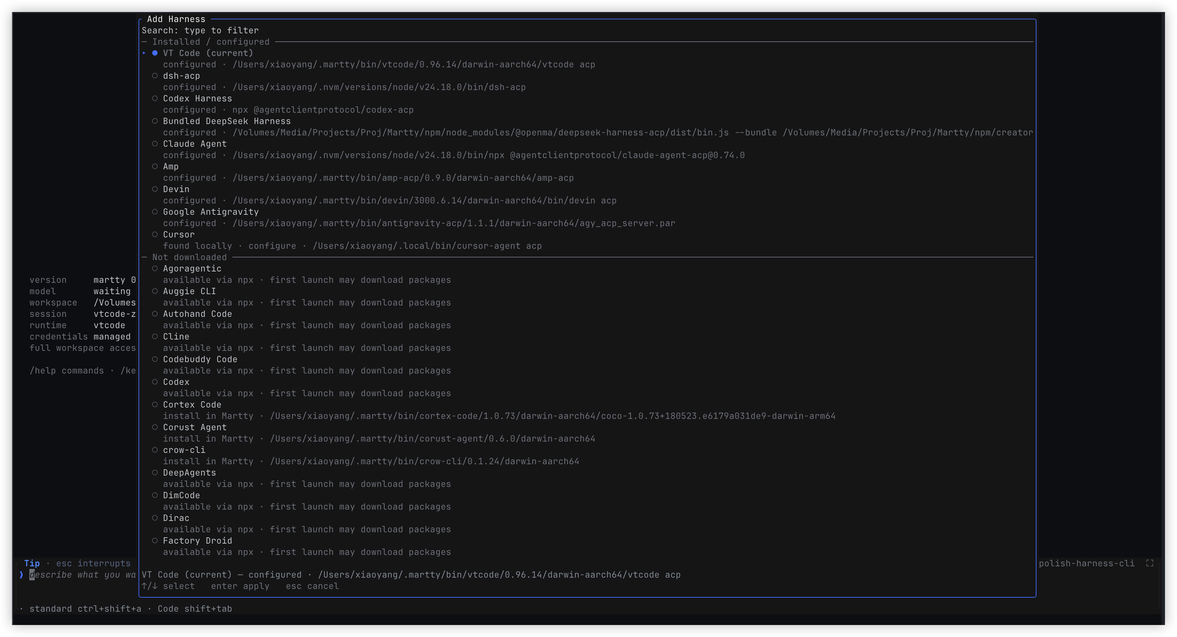Click the Amp configured amp-acp path line
1177x637 pixels.
pos(368,178)
